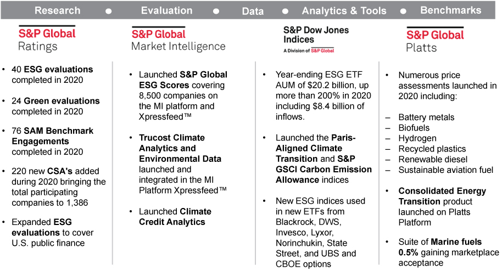
Task: Click the "Consolidated Energy Transition" bold text
Action: pyautogui.click(x=442, y=196)
